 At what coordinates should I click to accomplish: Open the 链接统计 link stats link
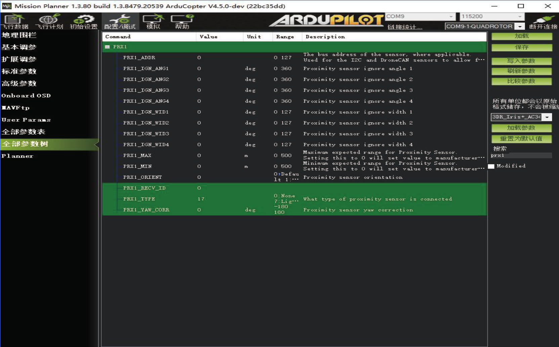coord(404,27)
